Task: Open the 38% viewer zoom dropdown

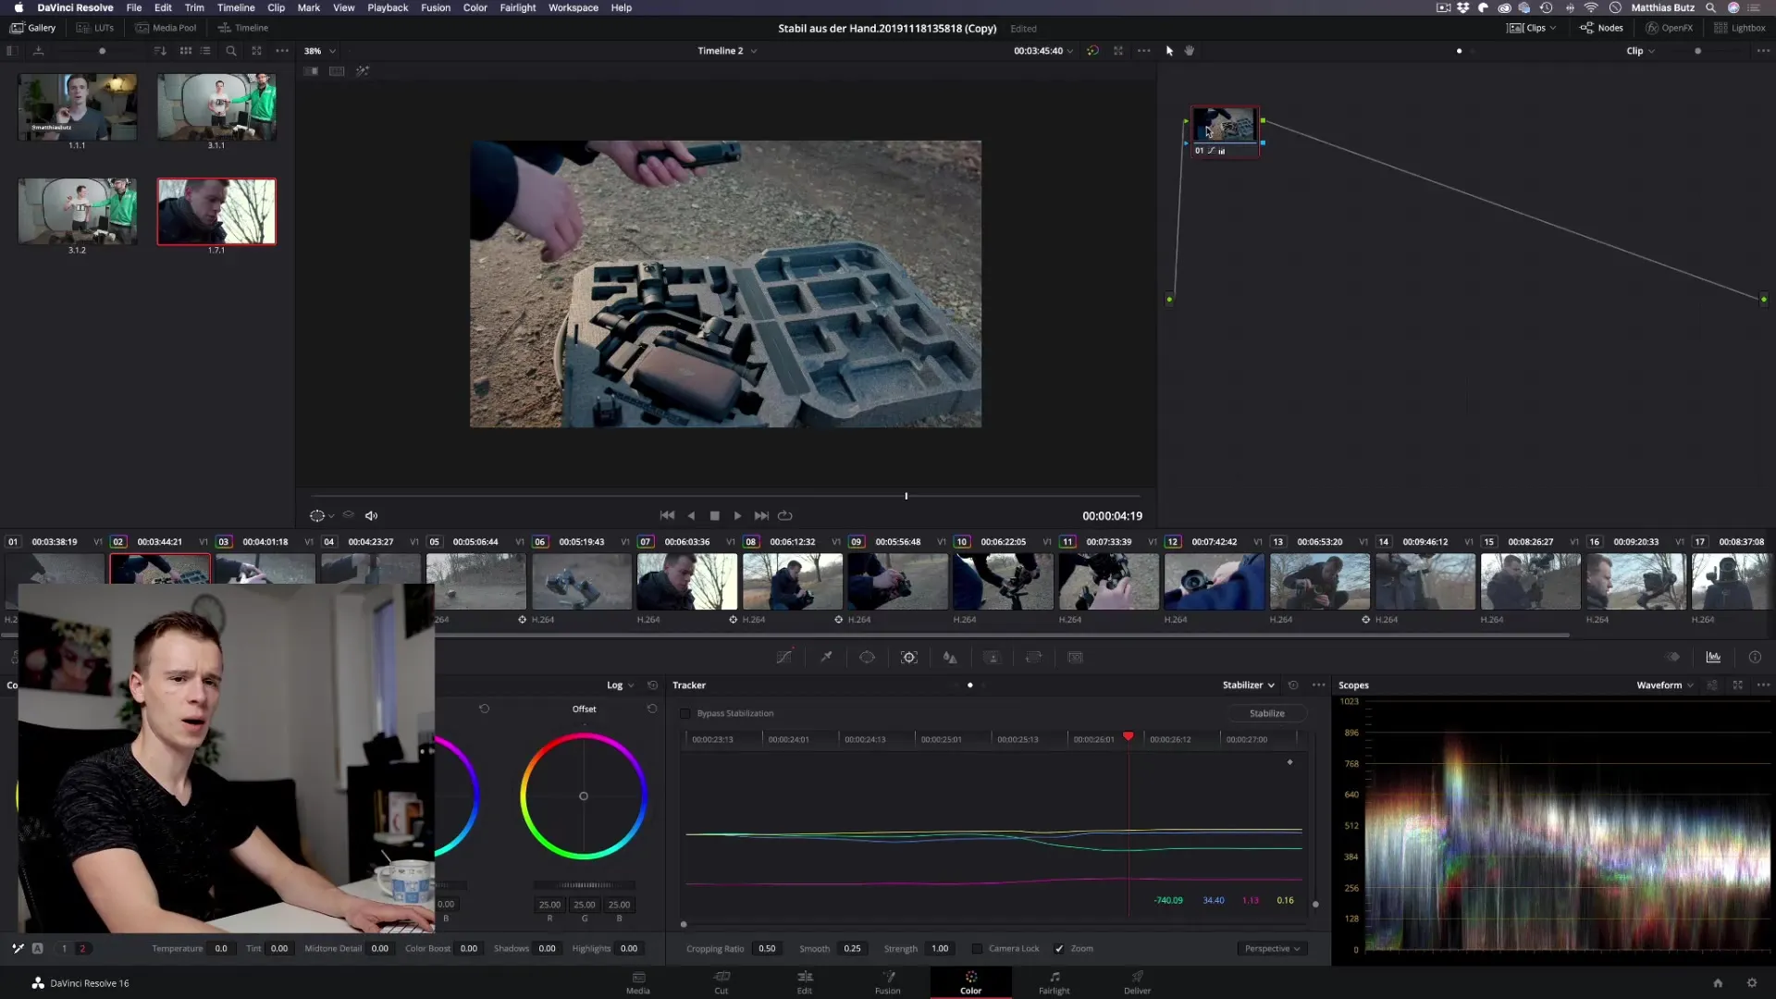Action: pyautogui.click(x=320, y=51)
